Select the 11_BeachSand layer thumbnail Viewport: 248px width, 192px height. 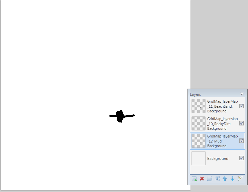pos(199,106)
